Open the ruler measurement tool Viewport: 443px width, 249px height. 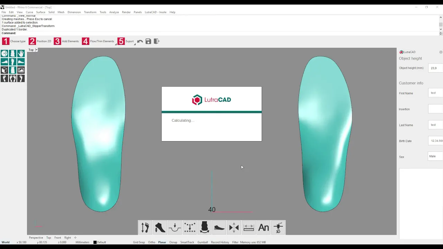coord(249,228)
